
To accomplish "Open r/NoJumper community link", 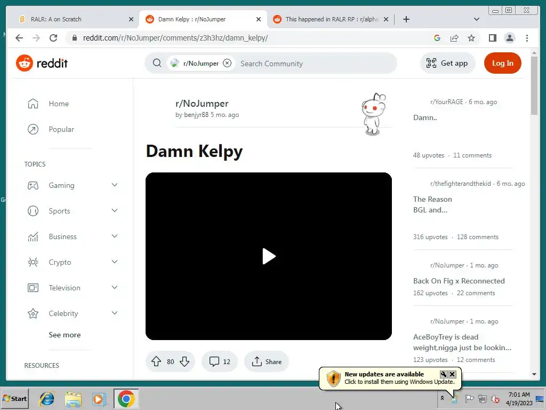I will (202, 104).
